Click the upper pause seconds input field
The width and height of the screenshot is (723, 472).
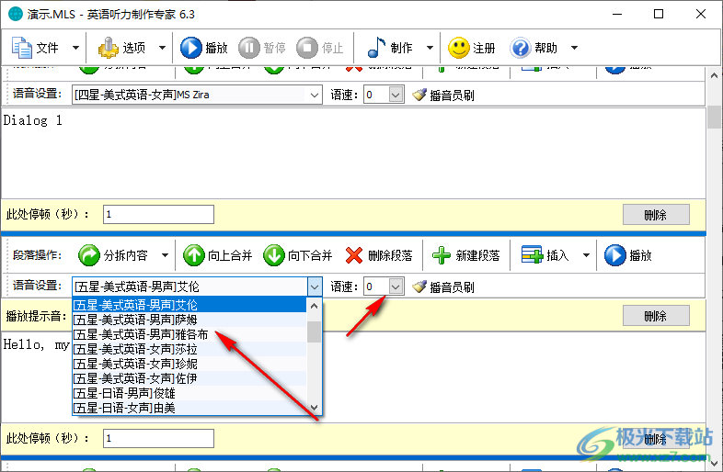click(x=158, y=214)
